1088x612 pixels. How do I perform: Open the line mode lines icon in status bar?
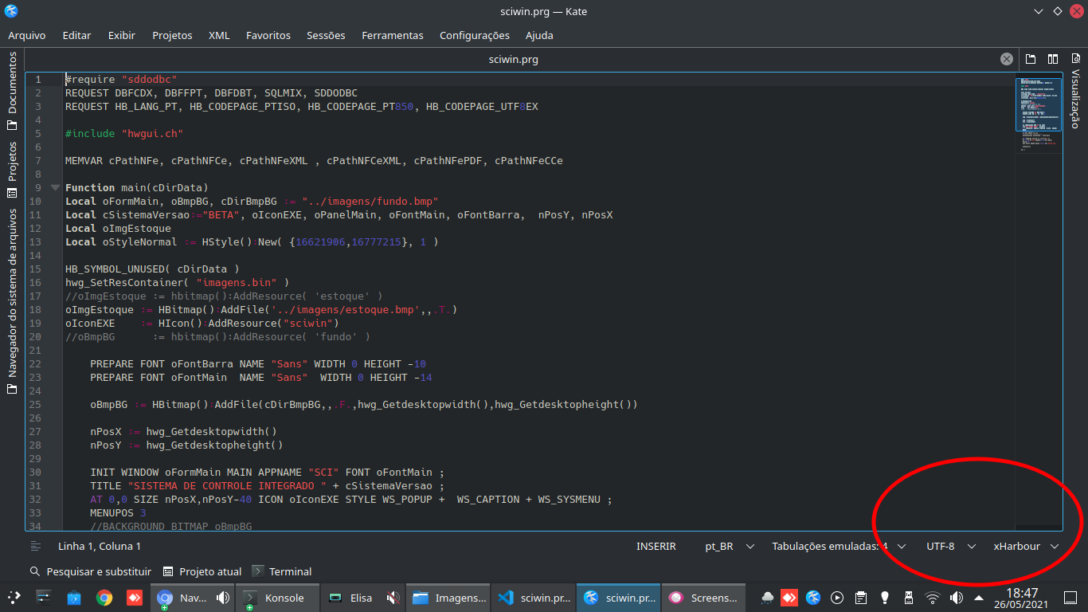(36, 546)
